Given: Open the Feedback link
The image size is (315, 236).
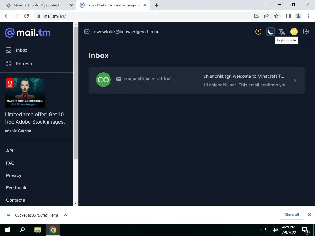Looking at the screenshot, I should pos(16,188).
